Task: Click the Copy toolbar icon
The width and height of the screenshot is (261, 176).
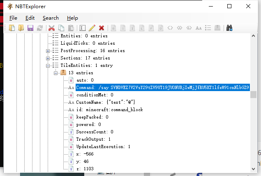Action: (x=61, y=28)
